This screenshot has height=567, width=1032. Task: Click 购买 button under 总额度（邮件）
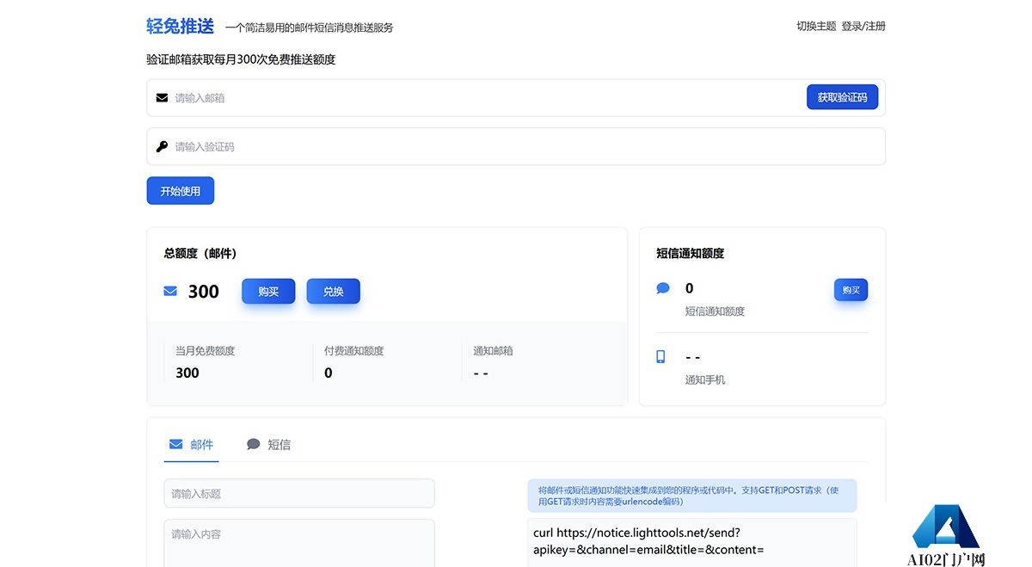pos(268,292)
